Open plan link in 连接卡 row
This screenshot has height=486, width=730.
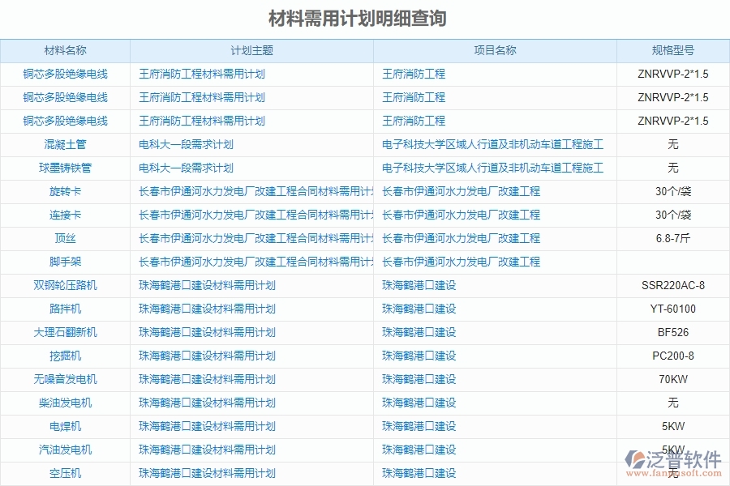(x=253, y=215)
